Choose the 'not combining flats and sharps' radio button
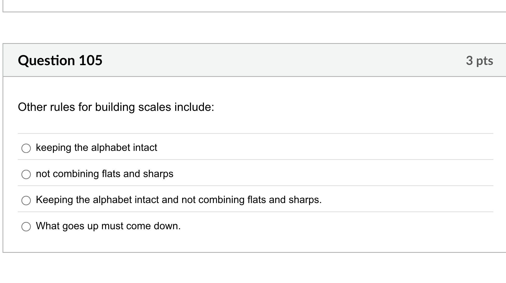 point(26,174)
